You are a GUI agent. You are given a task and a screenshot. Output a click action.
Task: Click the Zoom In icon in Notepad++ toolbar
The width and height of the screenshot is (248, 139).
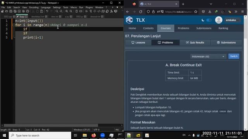pyautogui.click(x=67, y=11)
